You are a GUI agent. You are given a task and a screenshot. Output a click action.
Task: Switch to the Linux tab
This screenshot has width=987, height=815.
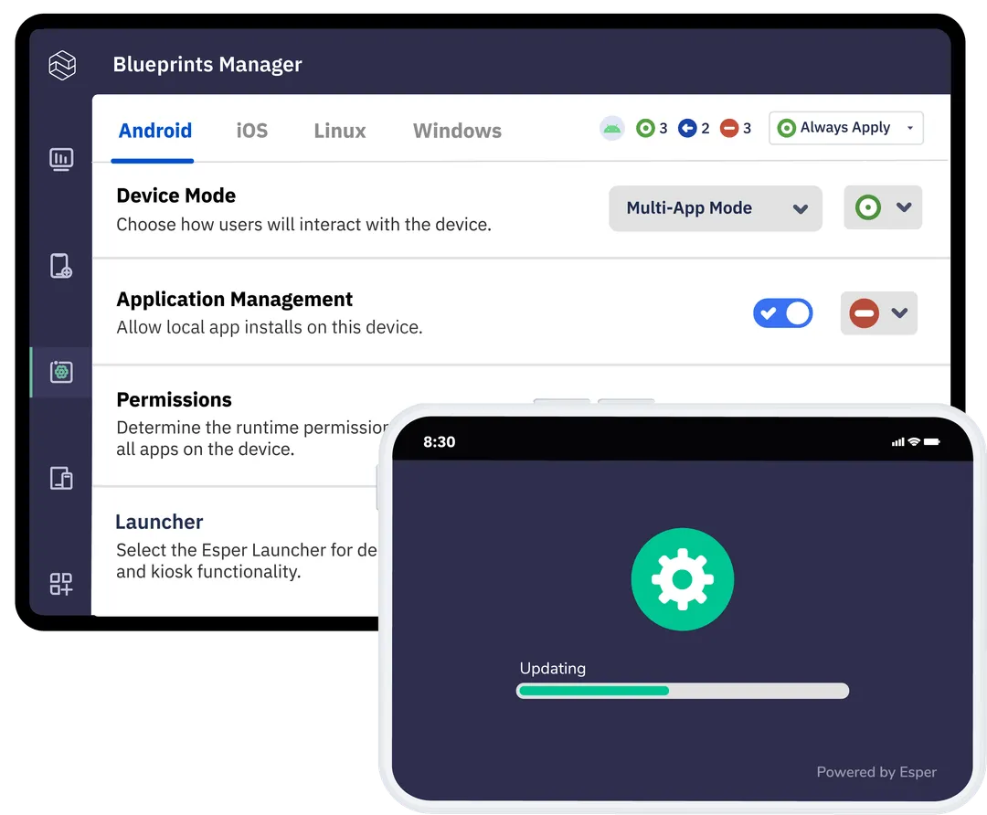tap(340, 131)
